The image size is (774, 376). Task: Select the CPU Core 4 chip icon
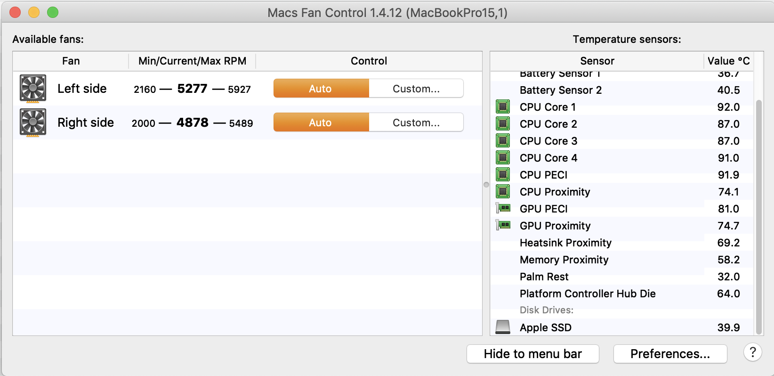[503, 158]
